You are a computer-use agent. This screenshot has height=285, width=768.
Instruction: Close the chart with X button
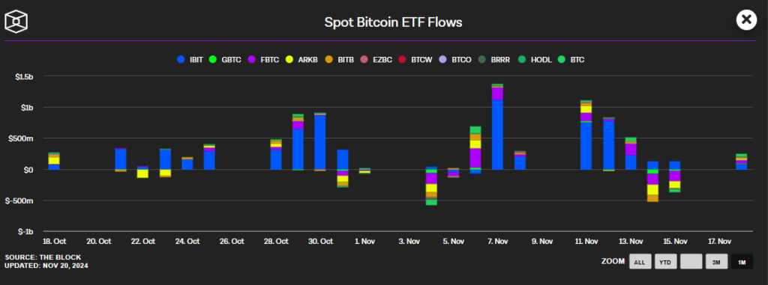tap(746, 20)
